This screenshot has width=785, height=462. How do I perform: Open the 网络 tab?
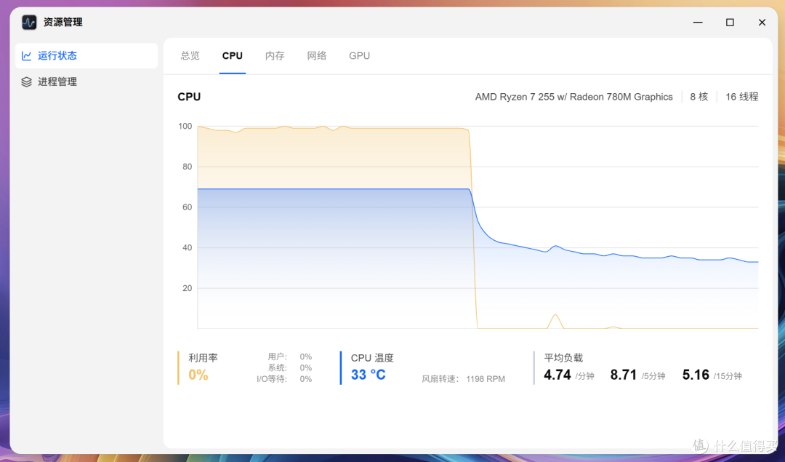point(317,55)
